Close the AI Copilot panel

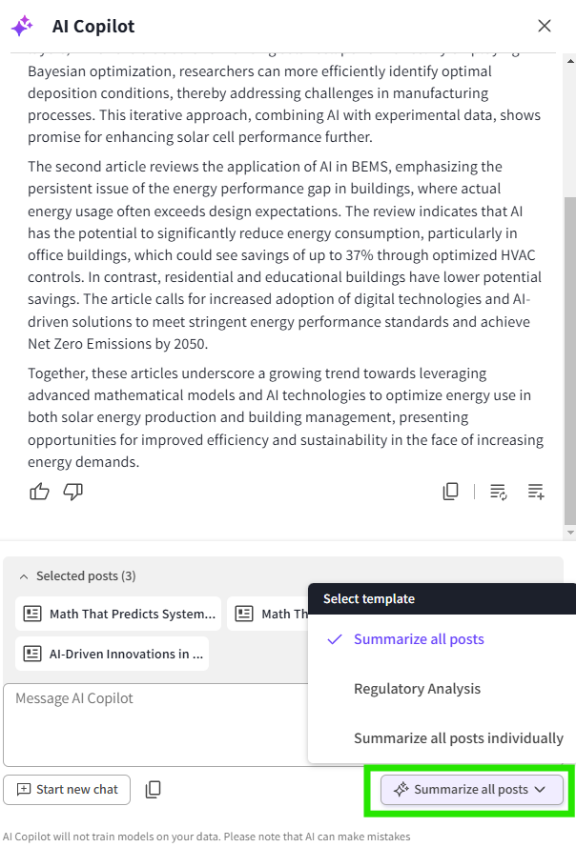tap(545, 26)
